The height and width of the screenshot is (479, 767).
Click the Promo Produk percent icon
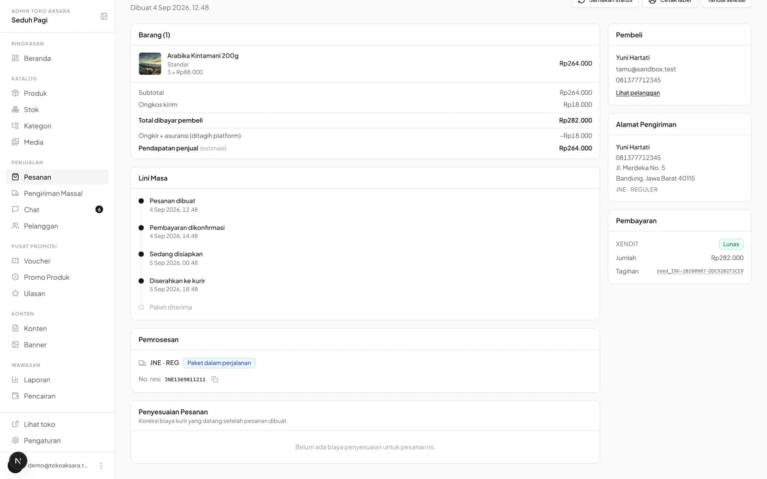click(15, 277)
